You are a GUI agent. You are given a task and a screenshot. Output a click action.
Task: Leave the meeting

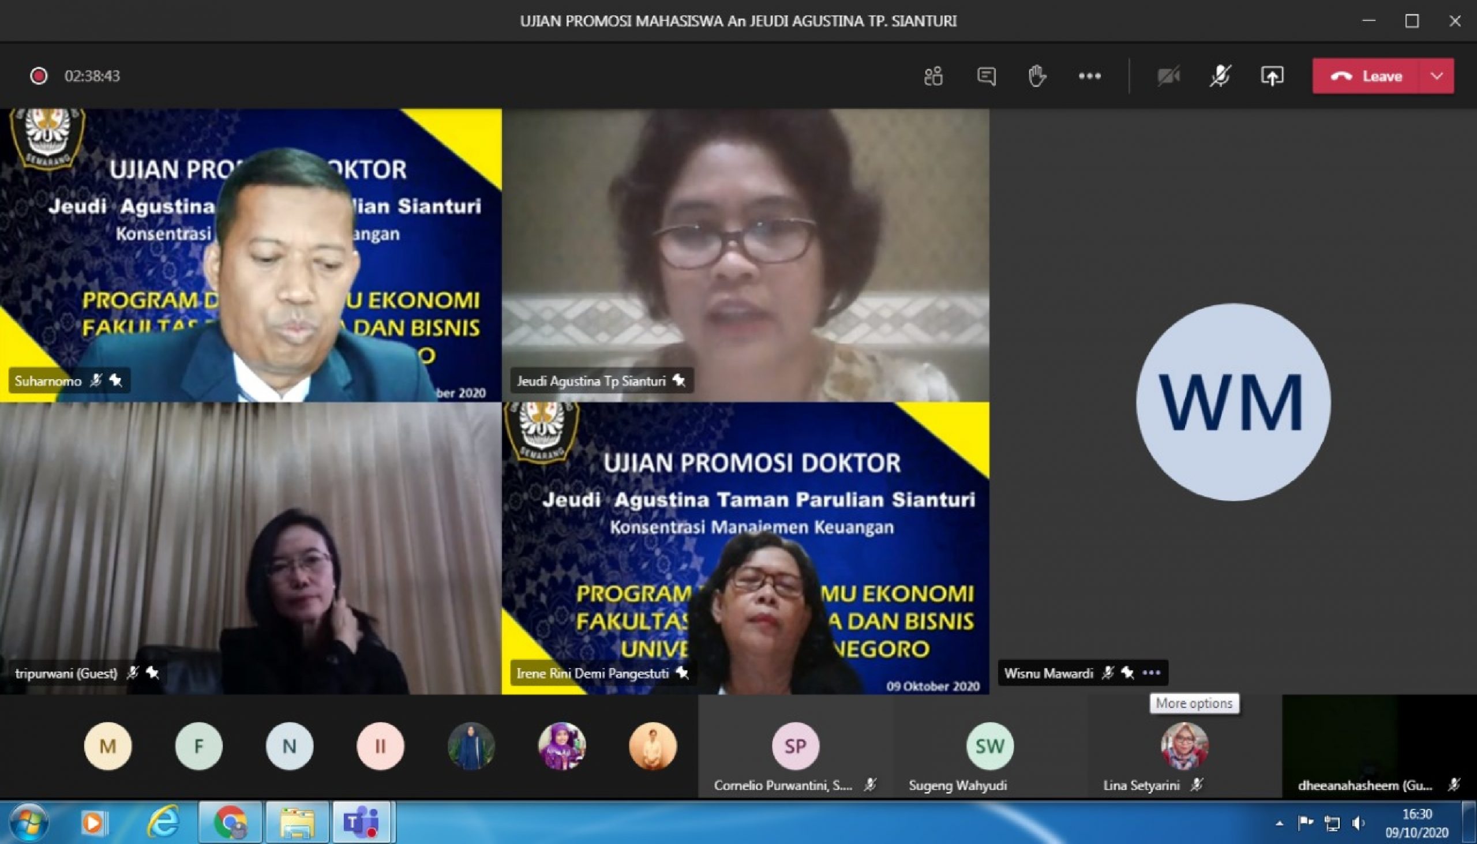tap(1366, 76)
